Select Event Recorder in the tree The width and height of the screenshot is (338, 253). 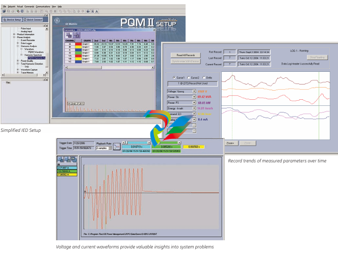pos(28,40)
